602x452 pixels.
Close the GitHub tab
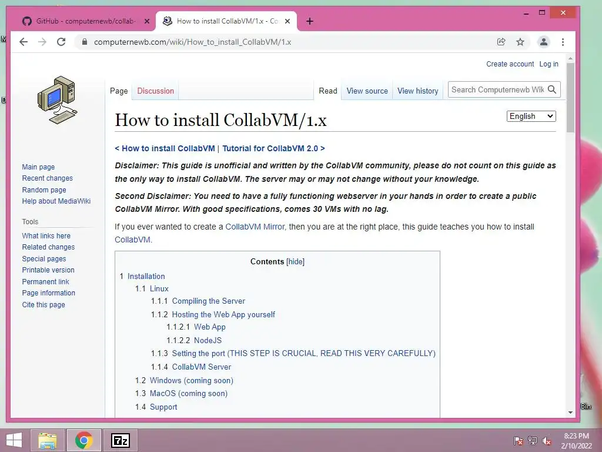pyautogui.click(x=146, y=21)
